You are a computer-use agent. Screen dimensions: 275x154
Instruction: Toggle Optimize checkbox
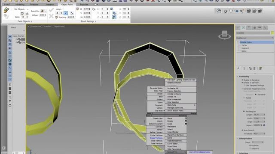[x=250, y=145]
